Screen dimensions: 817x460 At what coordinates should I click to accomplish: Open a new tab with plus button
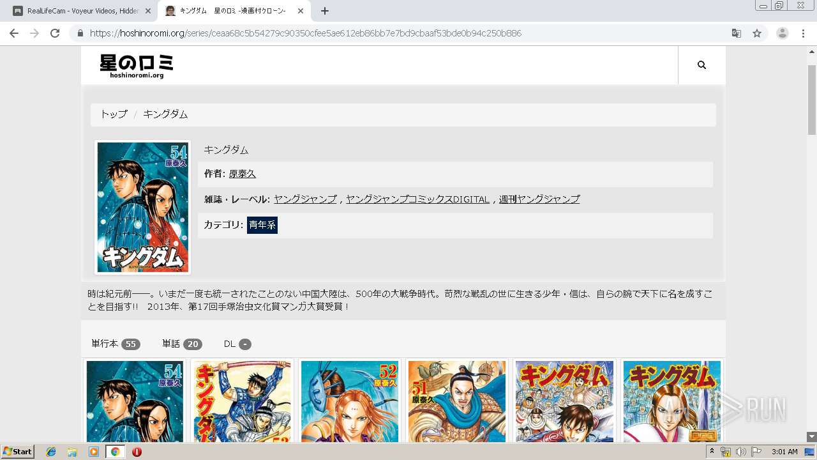(x=325, y=11)
